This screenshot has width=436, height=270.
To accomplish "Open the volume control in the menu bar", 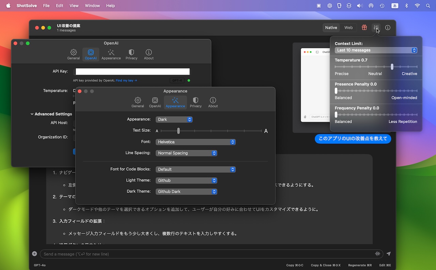I will (360, 6).
